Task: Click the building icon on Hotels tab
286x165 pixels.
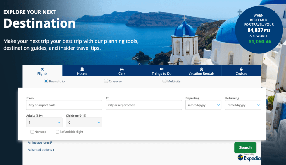Action: (82, 69)
